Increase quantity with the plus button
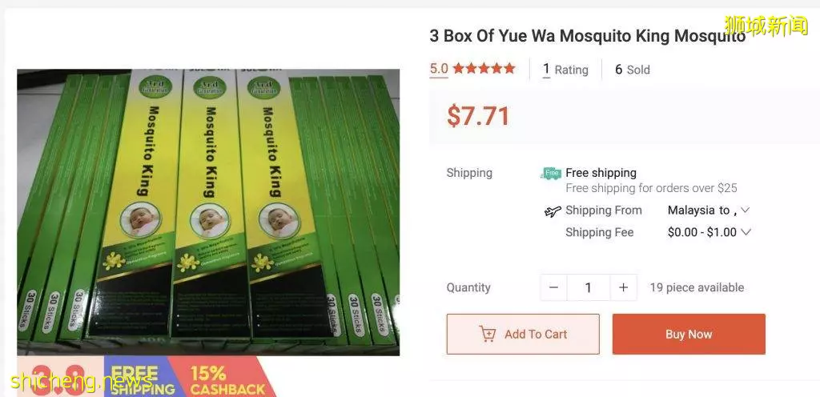 (623, 288)
